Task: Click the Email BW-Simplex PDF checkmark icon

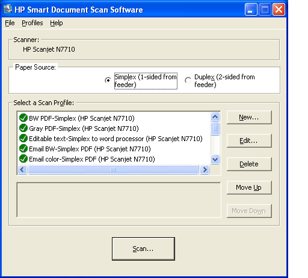Action: (x=23, y=148)
